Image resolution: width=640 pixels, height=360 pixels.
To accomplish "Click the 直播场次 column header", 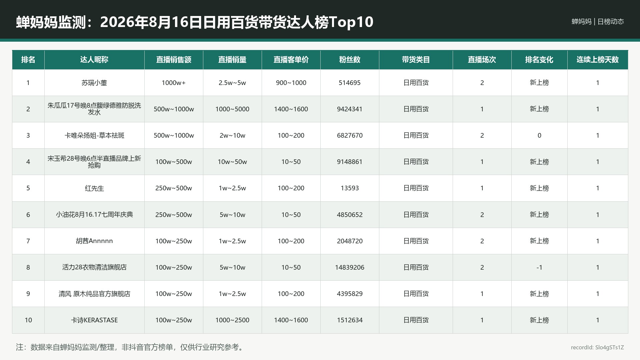I will pyautogui.click(x=482, y=60).
